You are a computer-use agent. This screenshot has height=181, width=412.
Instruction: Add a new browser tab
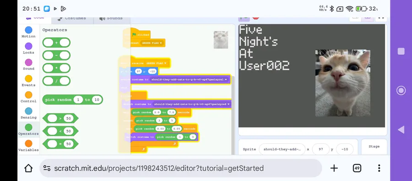pyautogui.click(x=334, y=168)
